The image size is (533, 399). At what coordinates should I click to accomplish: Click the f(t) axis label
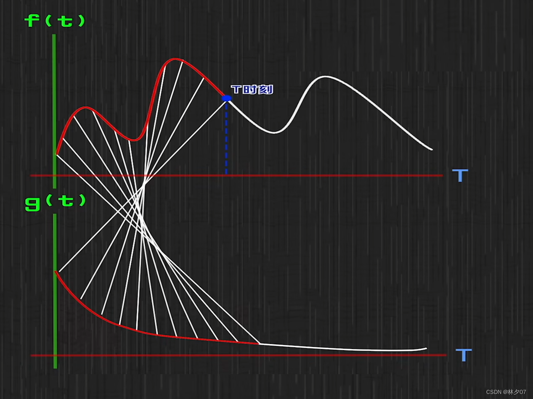[x=55, y=21]
